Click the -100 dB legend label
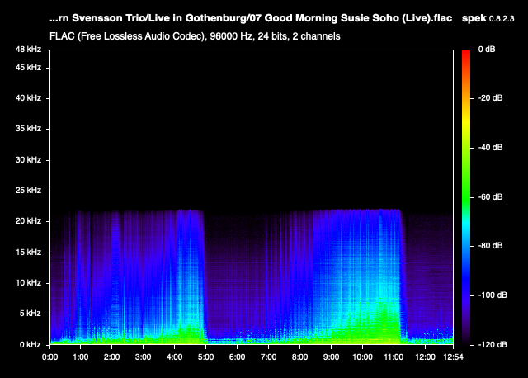 tap(493, 295)
